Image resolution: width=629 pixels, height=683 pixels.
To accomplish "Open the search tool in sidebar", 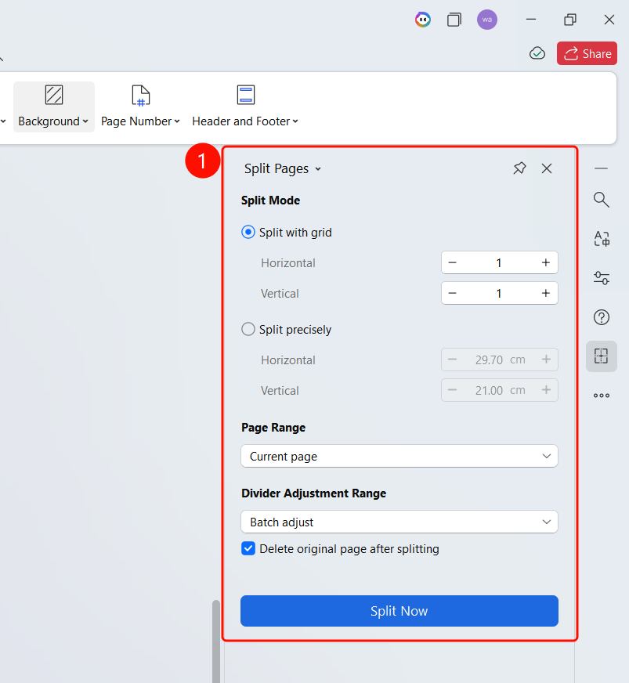I will (601, 200).
